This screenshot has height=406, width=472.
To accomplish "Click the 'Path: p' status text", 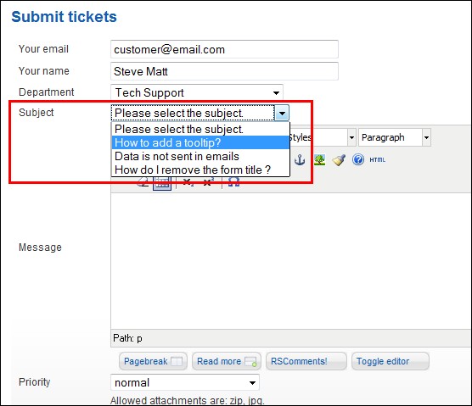I will [127, 338].
